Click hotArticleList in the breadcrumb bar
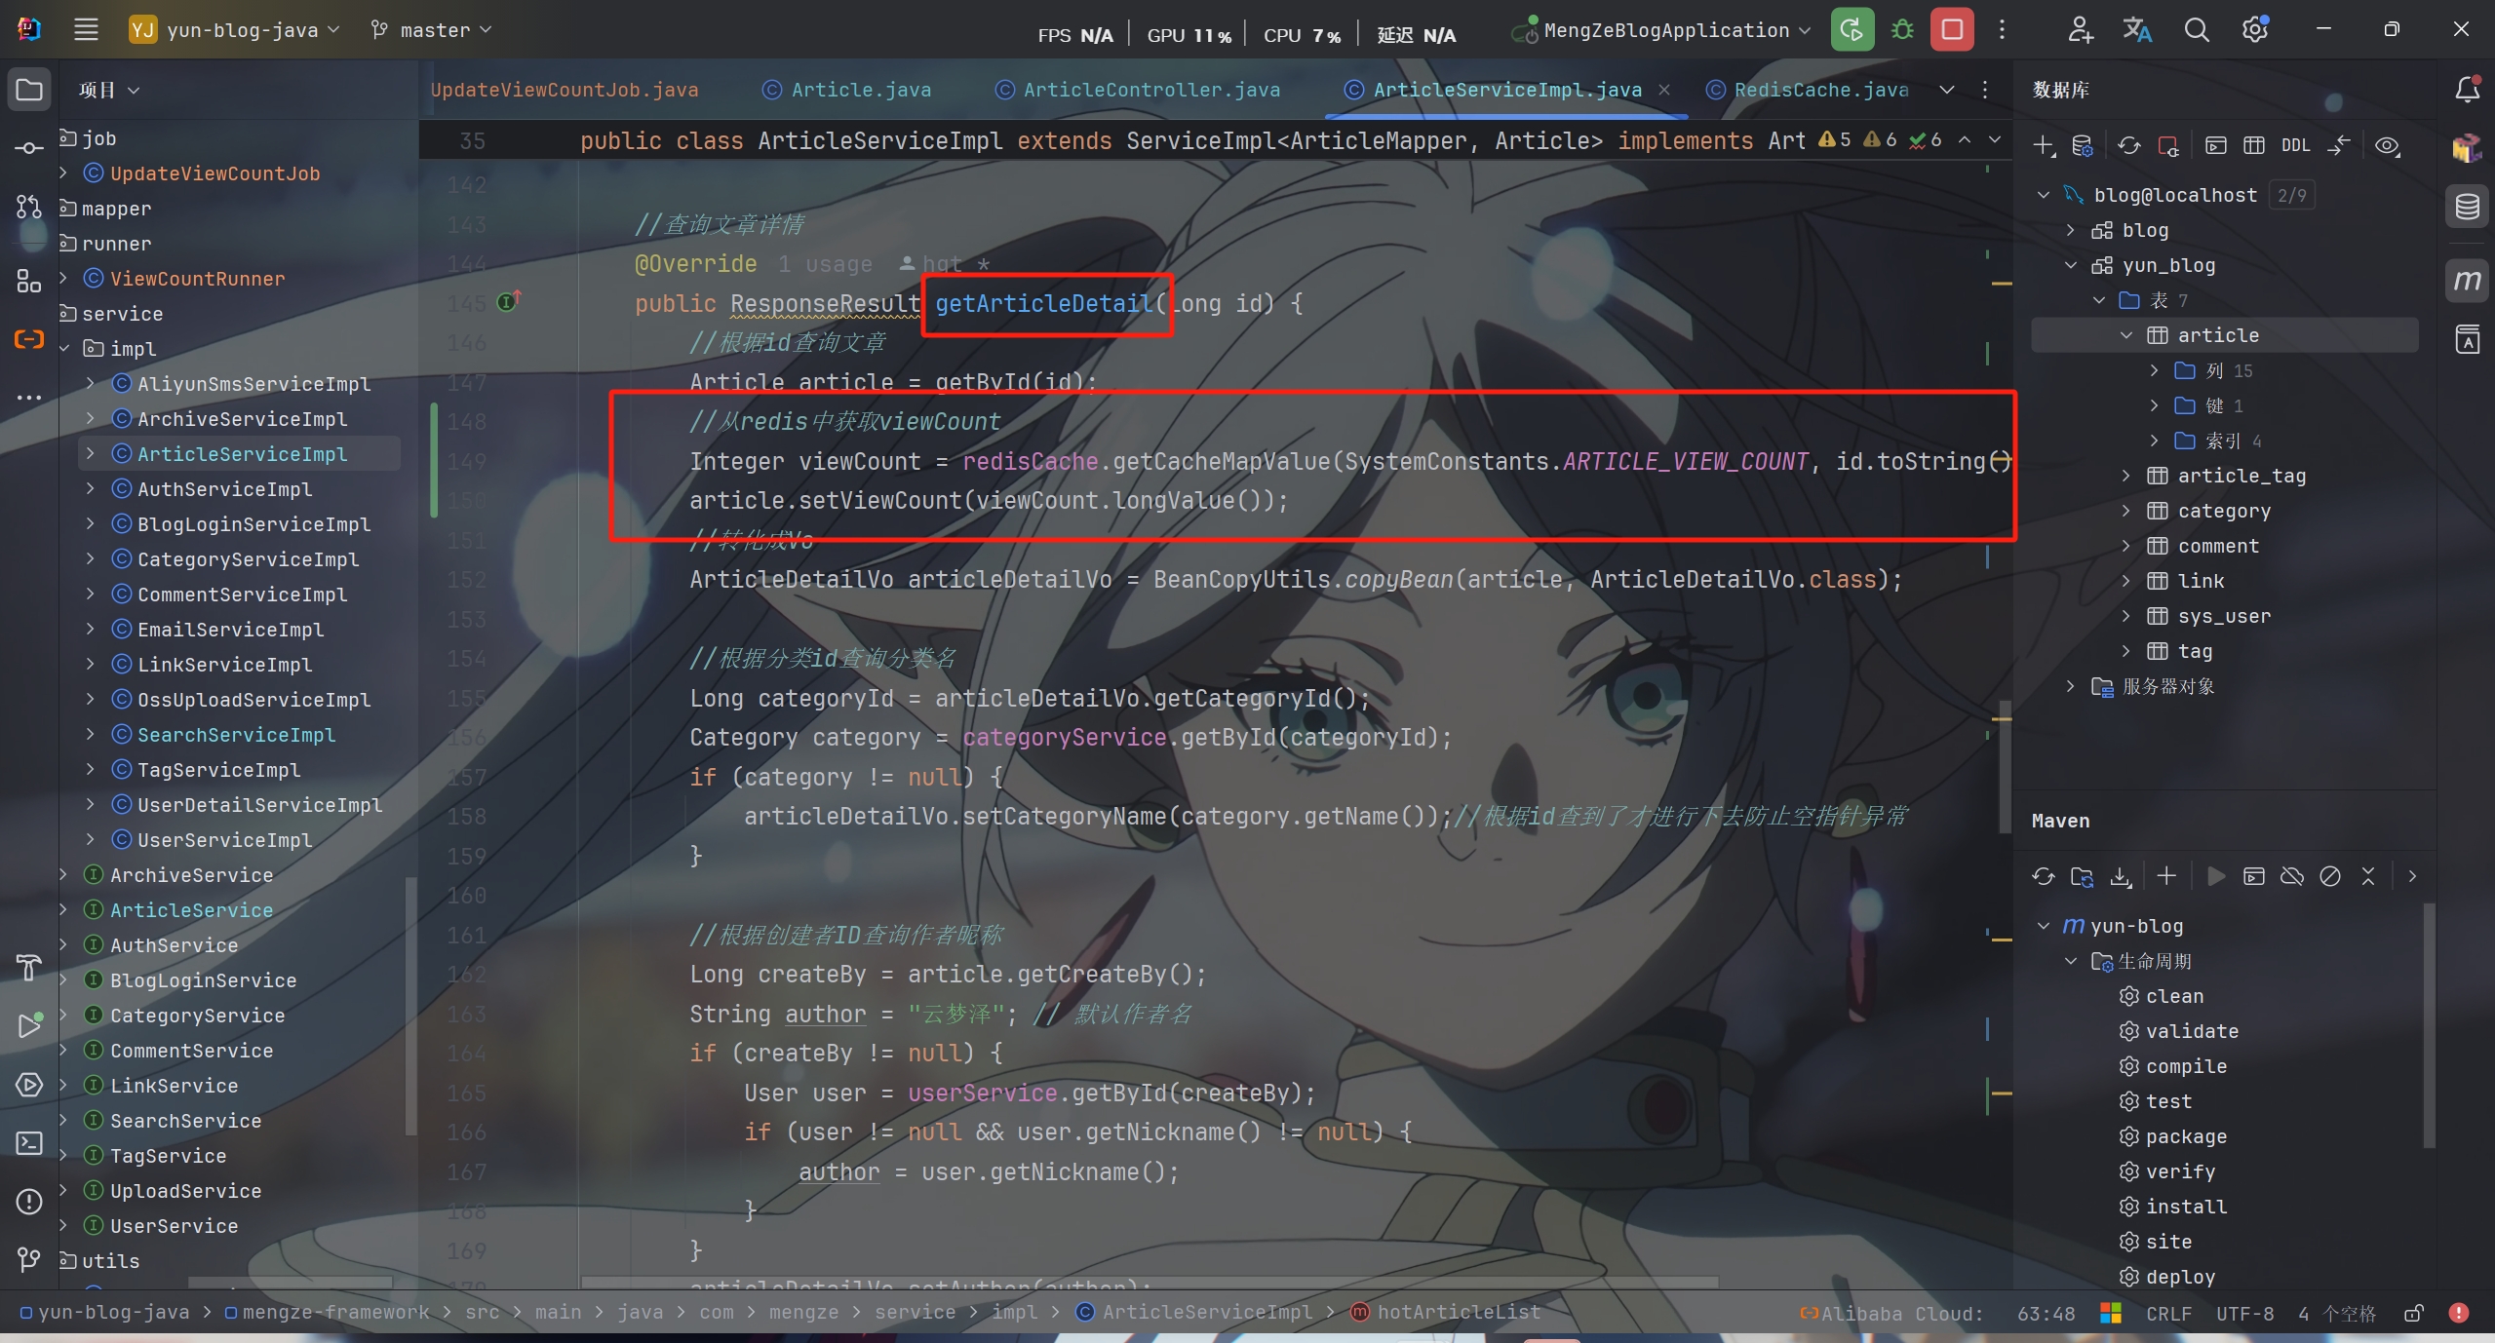 (1458, 1313)
